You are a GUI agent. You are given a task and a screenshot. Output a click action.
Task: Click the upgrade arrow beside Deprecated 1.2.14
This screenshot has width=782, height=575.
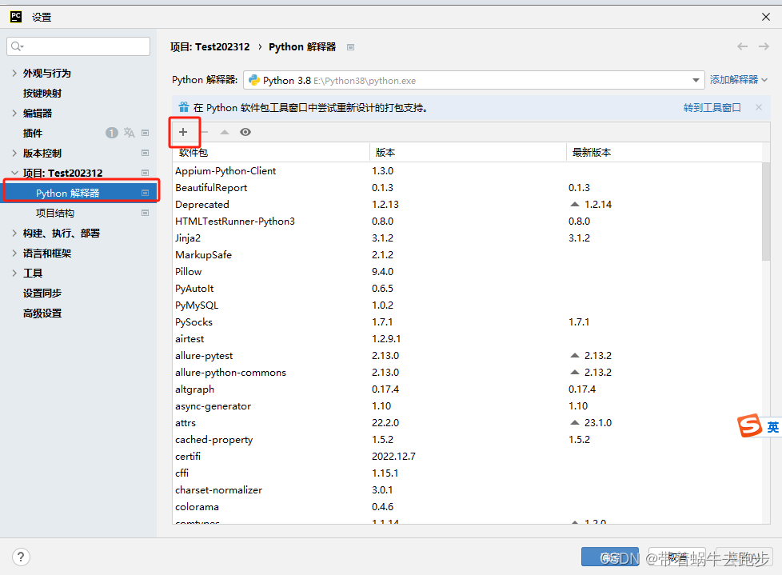(x=575, y=204)
